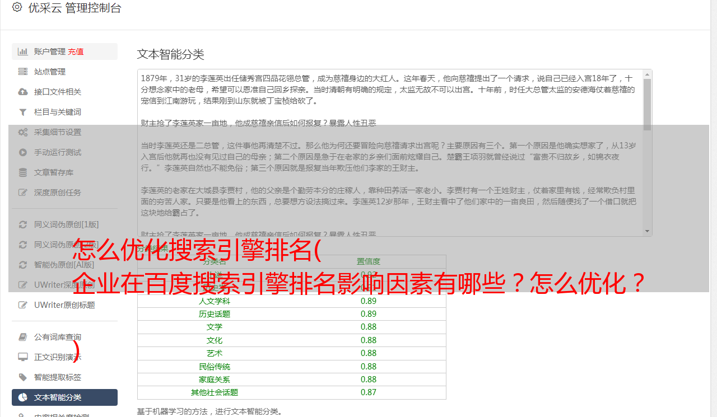The height and width of the screenshot is (417, 717).
Task: Select the 历史话题 category cell
Action: click(215, 314)
